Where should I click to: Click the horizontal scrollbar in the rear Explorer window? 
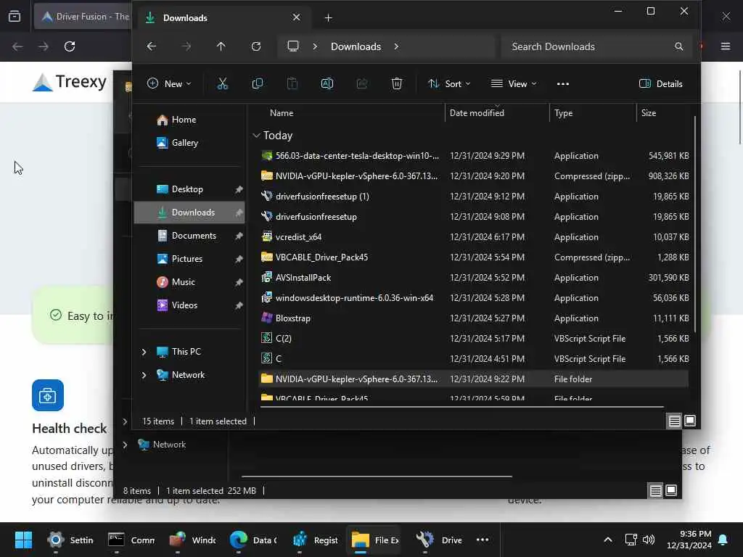[377, 476]
